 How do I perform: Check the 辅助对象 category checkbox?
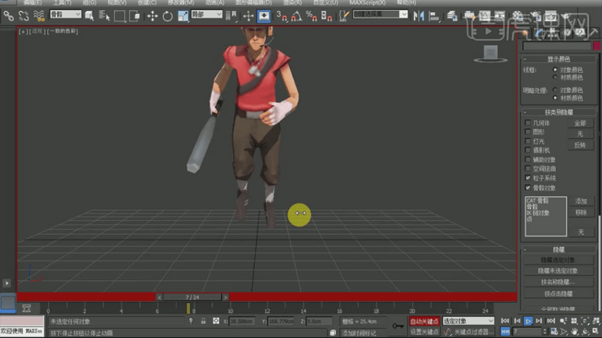[528, 160]
